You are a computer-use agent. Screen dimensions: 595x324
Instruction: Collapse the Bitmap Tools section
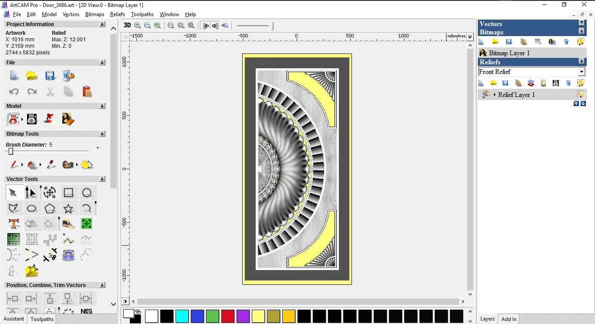[102, 134]
